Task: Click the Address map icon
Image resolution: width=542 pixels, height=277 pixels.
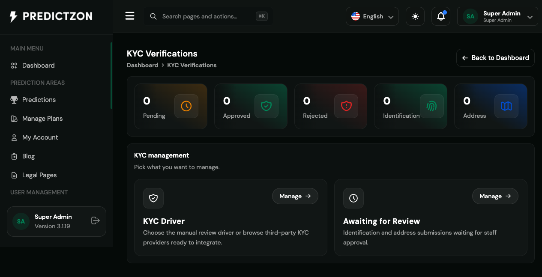Action: pos(506,106)
